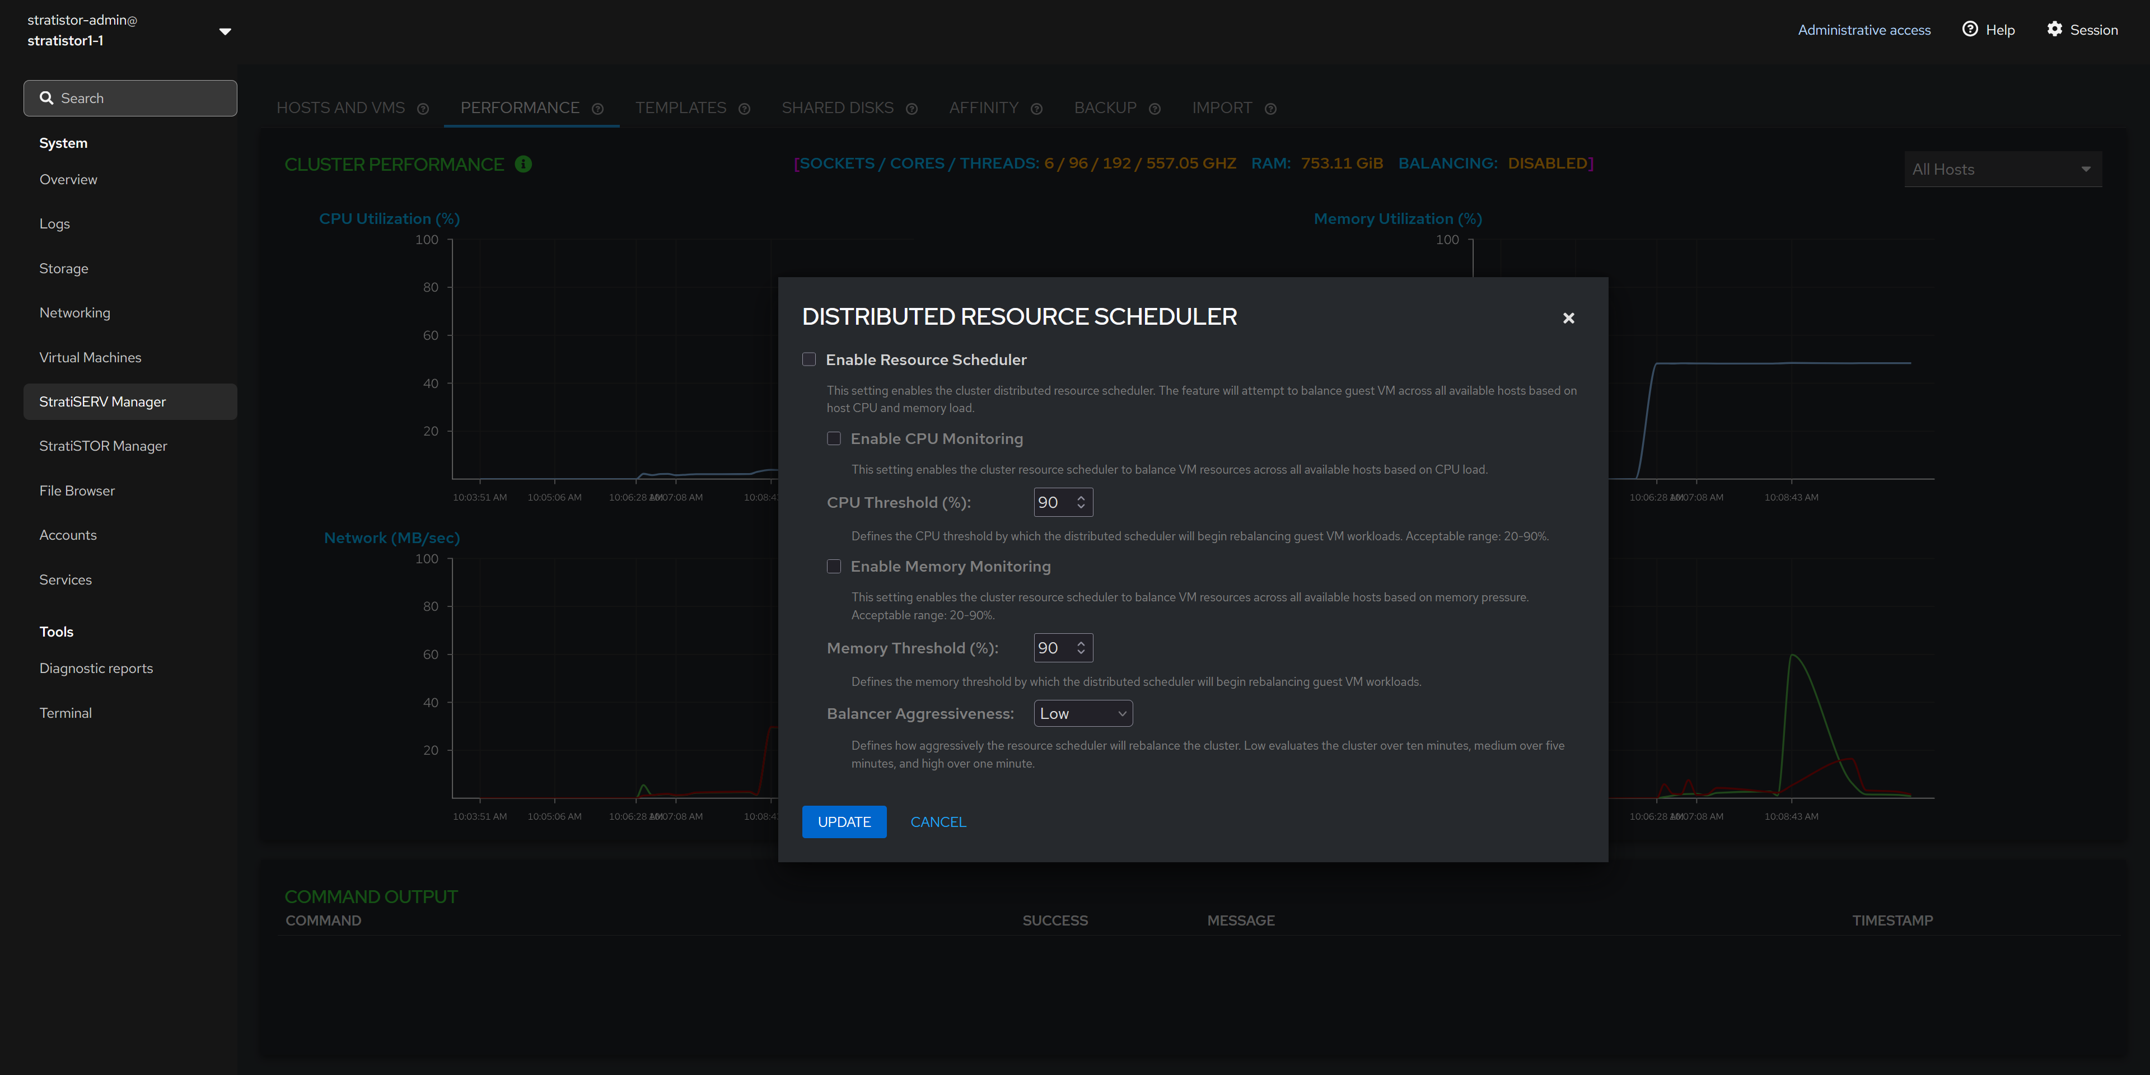Click help icon beside Shared Disks tab
Screen dimensions: 2150x1075
coord(912,109)
